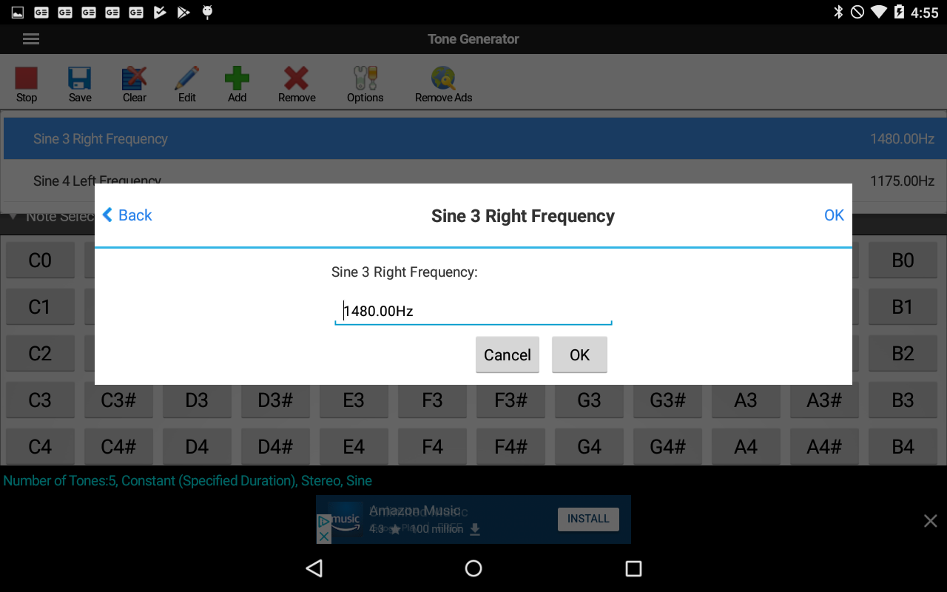Click the Install button on the ad
Image resolution: width=947 pixels, height=592 pixels.
pyautogui.click(x=588, y=519)
